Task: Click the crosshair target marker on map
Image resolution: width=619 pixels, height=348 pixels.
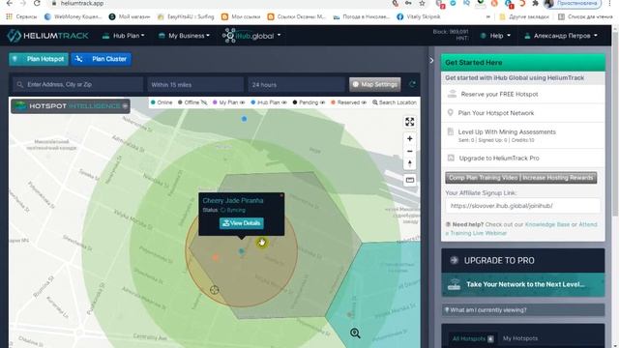Action: [x=215, y=290]
